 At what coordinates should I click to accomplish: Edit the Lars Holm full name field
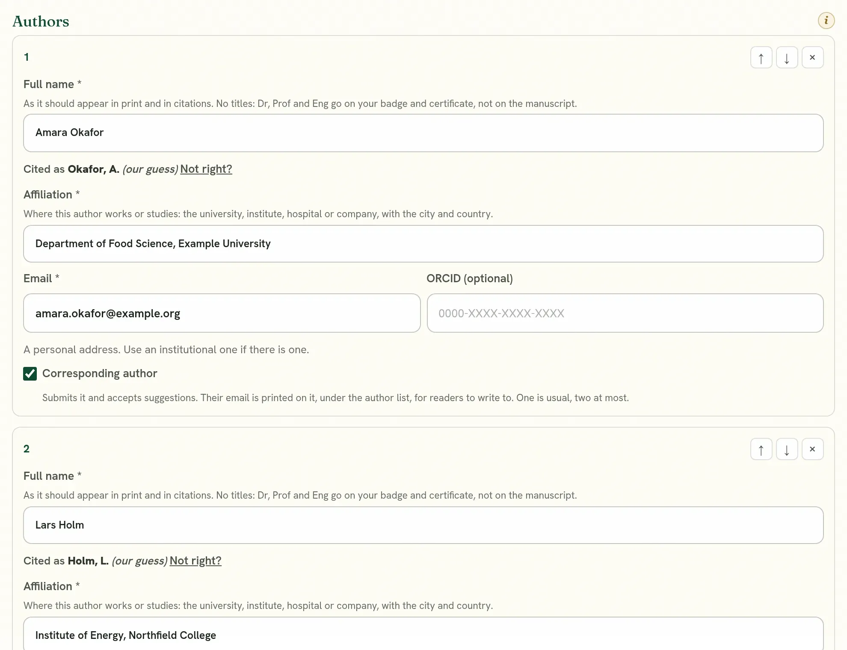(423, 525)
